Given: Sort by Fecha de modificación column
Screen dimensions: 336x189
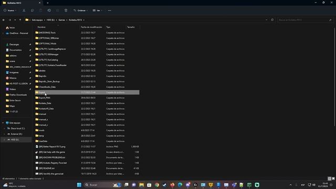Looking at the screenshot, I should pos(92,27).
